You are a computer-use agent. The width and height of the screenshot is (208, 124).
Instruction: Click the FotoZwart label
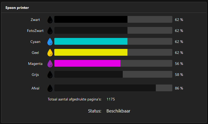35,31
